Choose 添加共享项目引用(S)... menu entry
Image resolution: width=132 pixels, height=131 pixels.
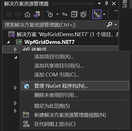pyautogui.click(x=75, y=66)
